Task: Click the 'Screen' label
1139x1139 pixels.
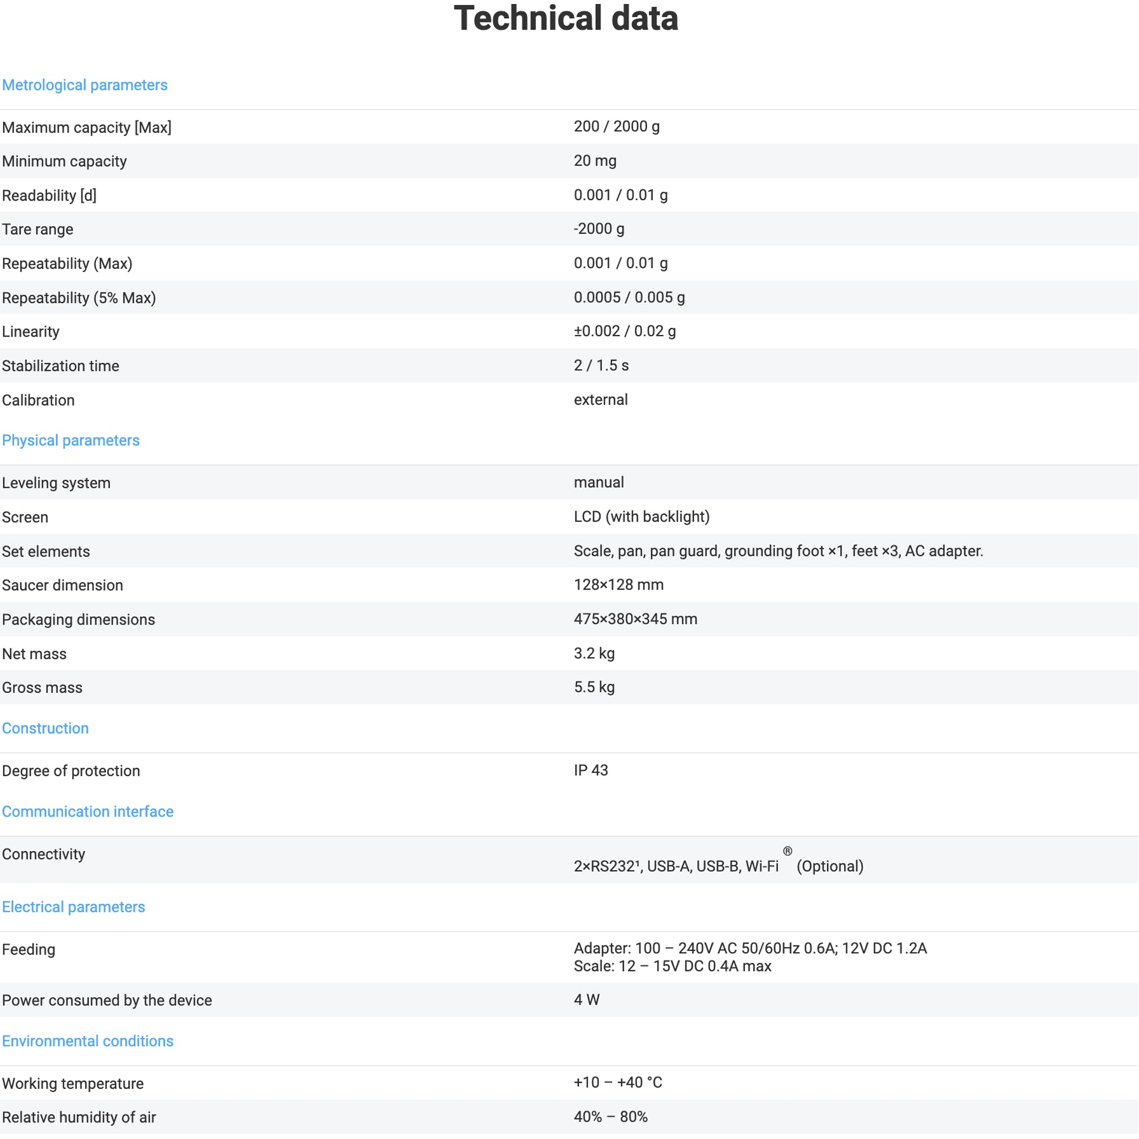Action: [26, 517]
